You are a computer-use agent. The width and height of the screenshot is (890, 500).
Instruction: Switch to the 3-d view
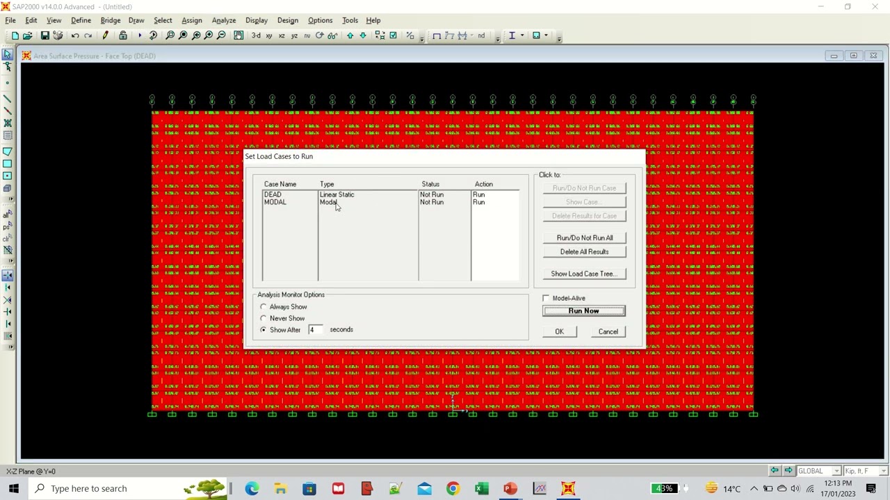[256, 35]
